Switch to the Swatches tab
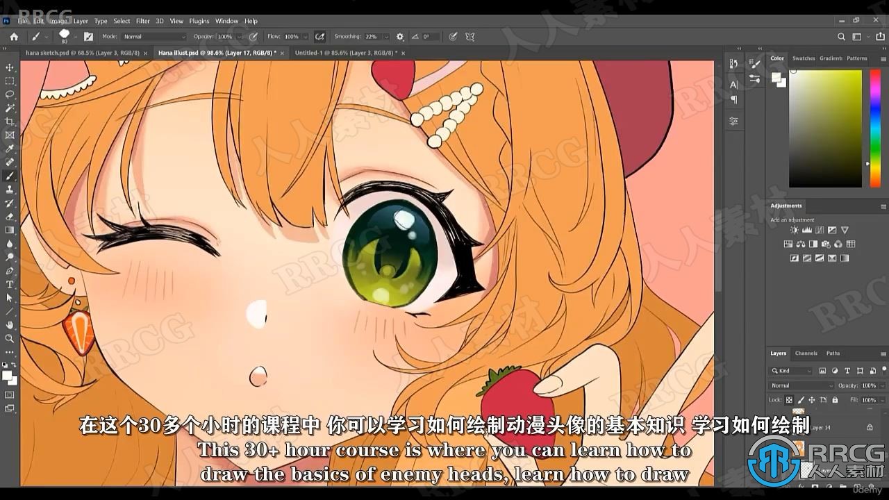The width and height of the screenshot is (889, 500). tap(804, 58)
